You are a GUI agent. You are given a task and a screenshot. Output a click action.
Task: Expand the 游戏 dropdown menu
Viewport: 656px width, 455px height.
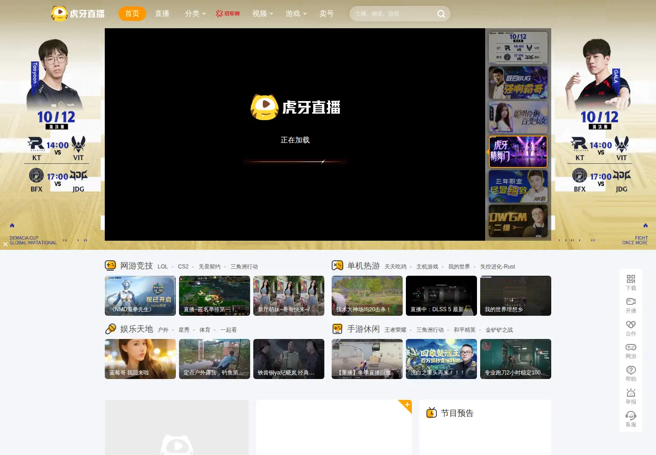pyautogui.click(x=296, y=14)
